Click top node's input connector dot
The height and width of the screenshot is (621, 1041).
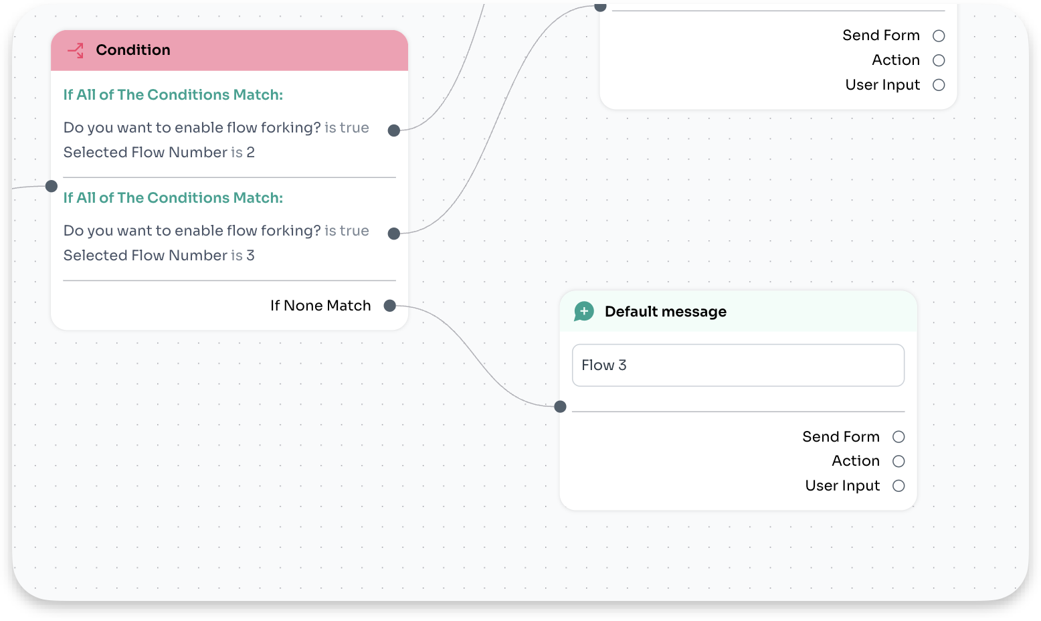(601, 7)
